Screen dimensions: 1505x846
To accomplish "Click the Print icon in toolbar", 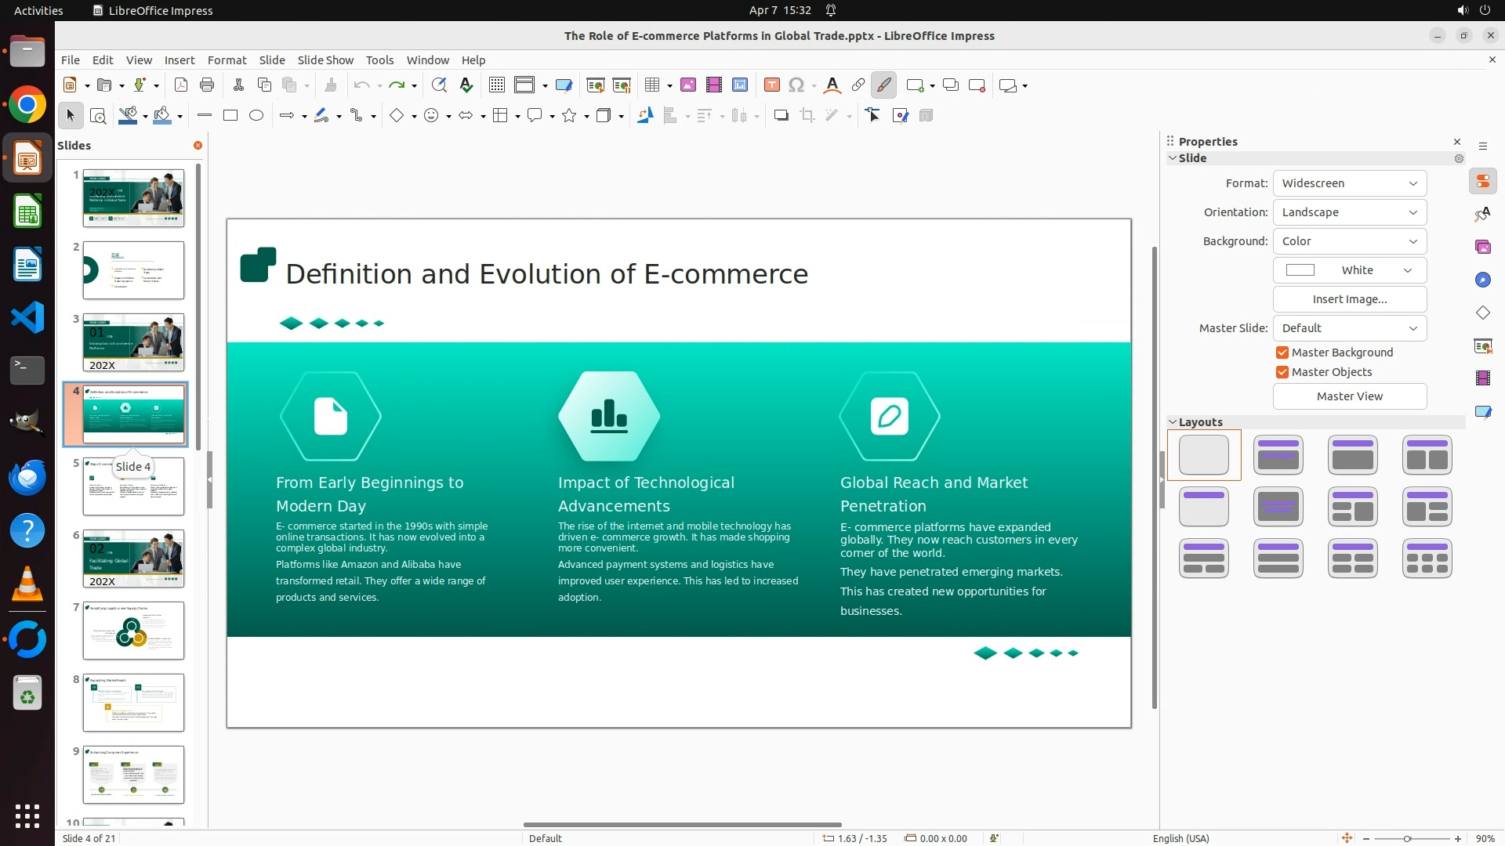I will pos(207,85).
